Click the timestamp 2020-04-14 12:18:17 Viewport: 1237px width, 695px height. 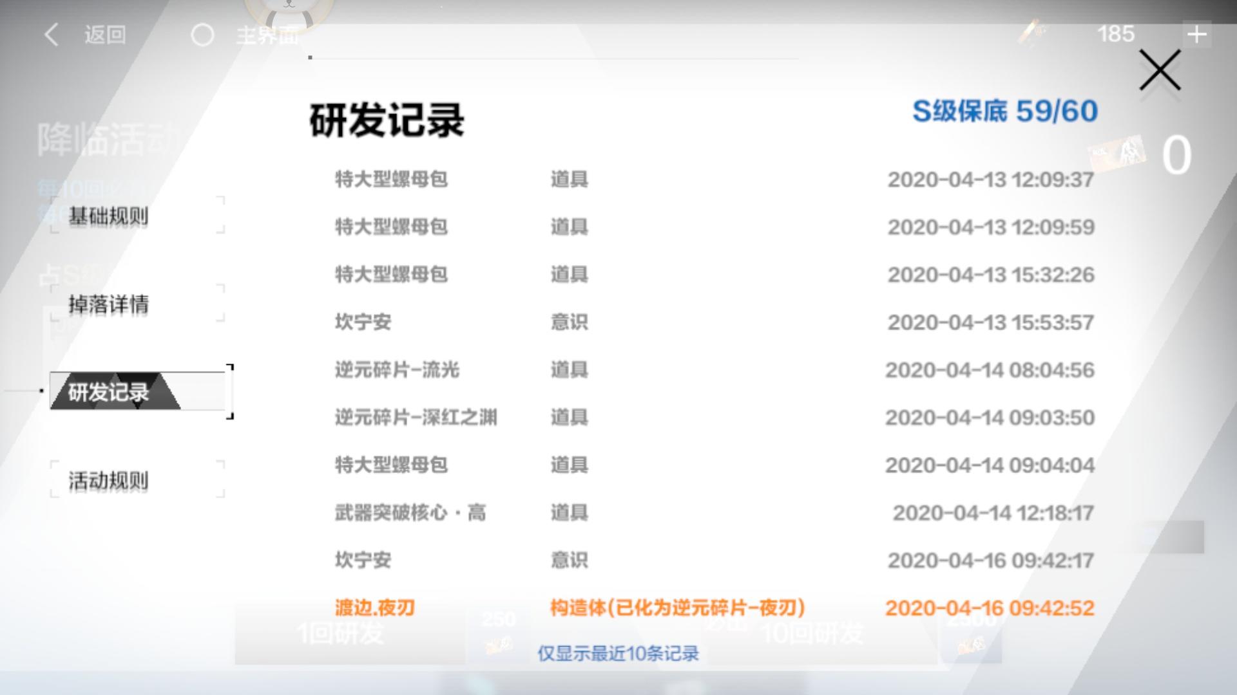(x=993, y=513)
